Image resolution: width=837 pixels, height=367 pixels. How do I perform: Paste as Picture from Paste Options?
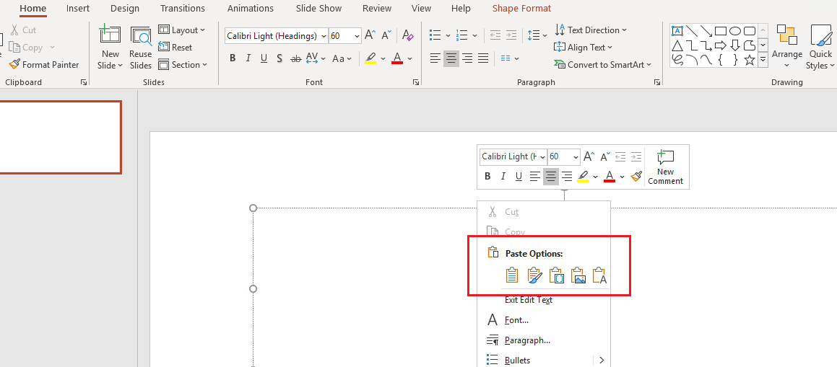click(578, 275)
